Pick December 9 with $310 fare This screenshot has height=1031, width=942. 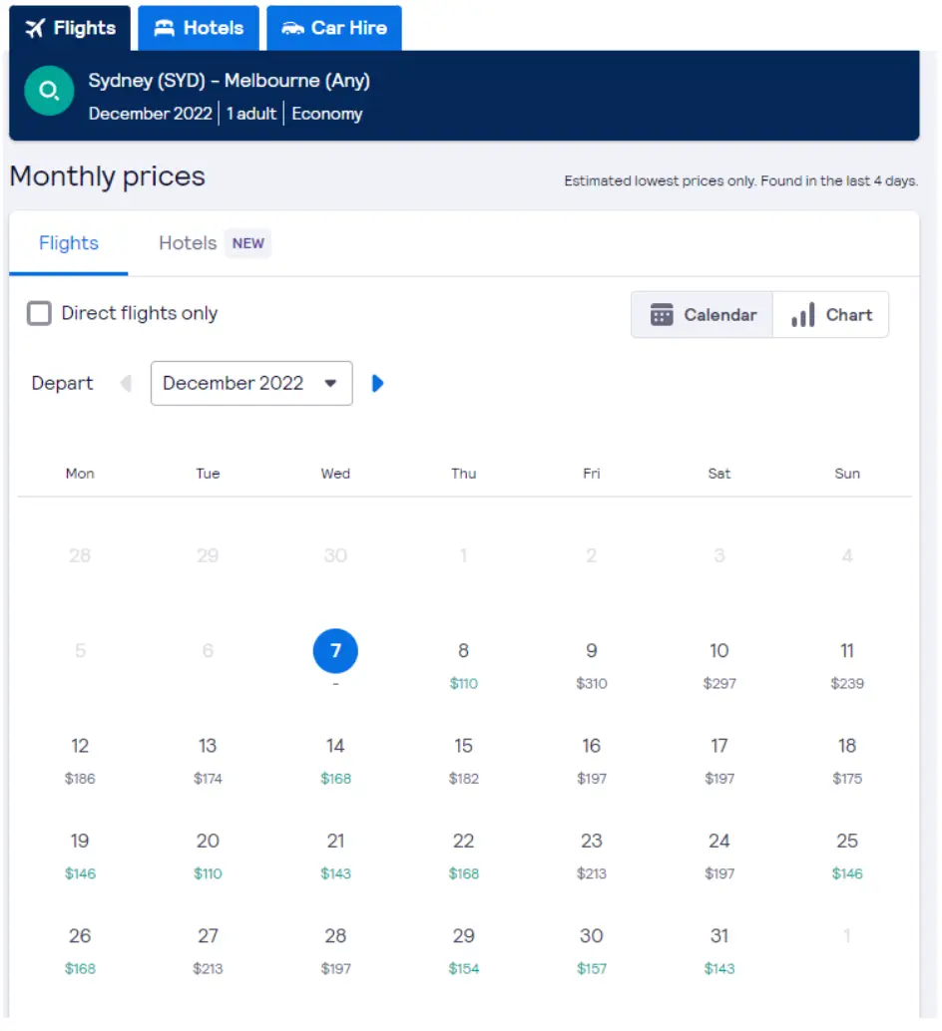pyautogui.click(x=592, y=665)
